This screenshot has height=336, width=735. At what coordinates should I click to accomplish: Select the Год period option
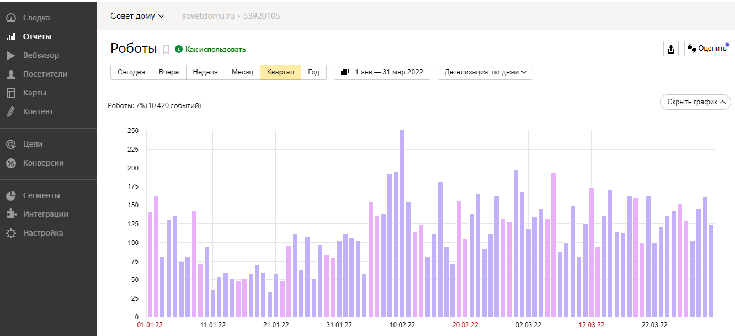(x=313, y=72)
